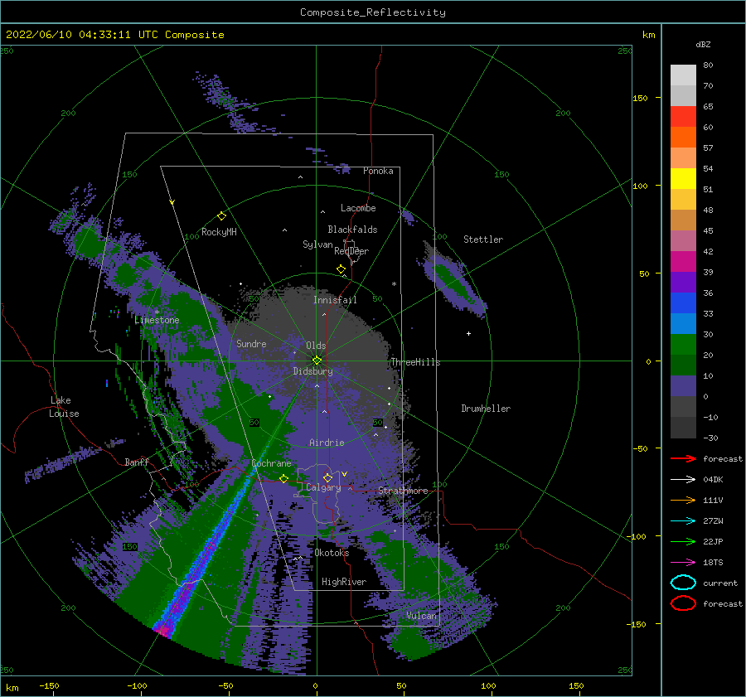Click the Sylvan label on the map
This screenshot has width=746, height=697.
coord(317,244)
